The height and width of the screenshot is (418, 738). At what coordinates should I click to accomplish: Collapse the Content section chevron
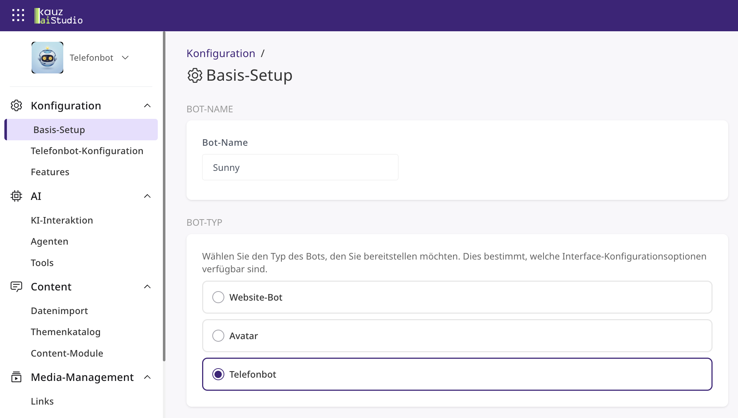click(x=147, y=286)
